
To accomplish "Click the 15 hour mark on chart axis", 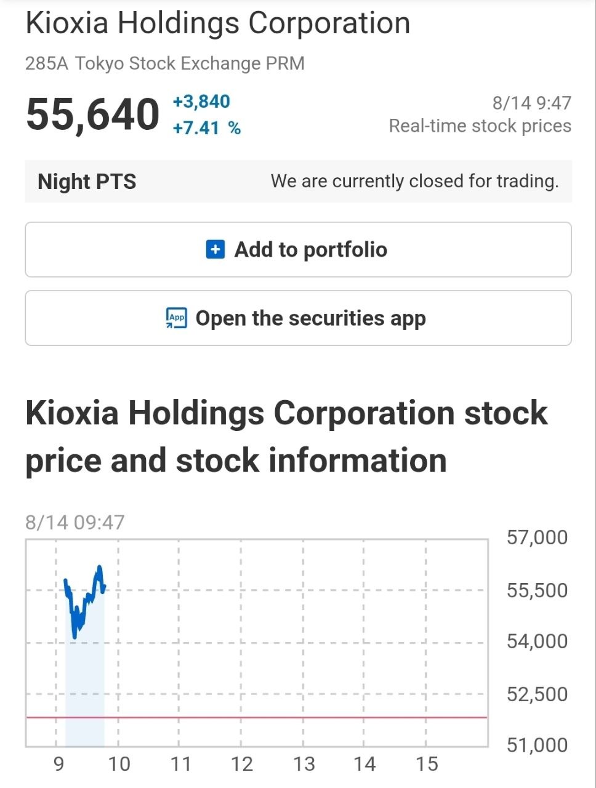I will click(x=427, y=765).
